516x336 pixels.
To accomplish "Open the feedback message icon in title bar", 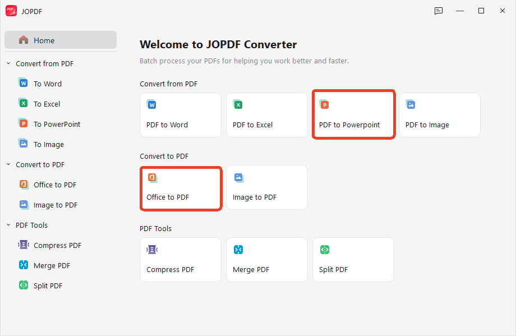I will click(x=439, y=11).
